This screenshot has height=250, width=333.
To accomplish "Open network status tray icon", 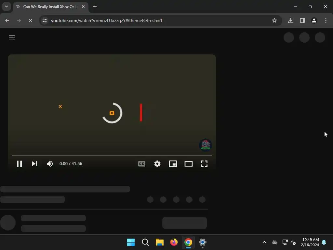I will (x=285, y=242).
